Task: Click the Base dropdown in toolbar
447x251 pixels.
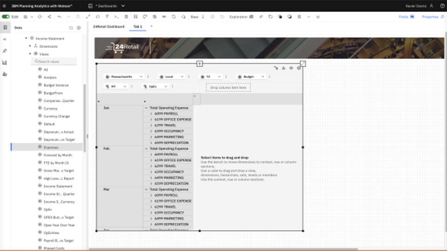Action: [197, 17]
